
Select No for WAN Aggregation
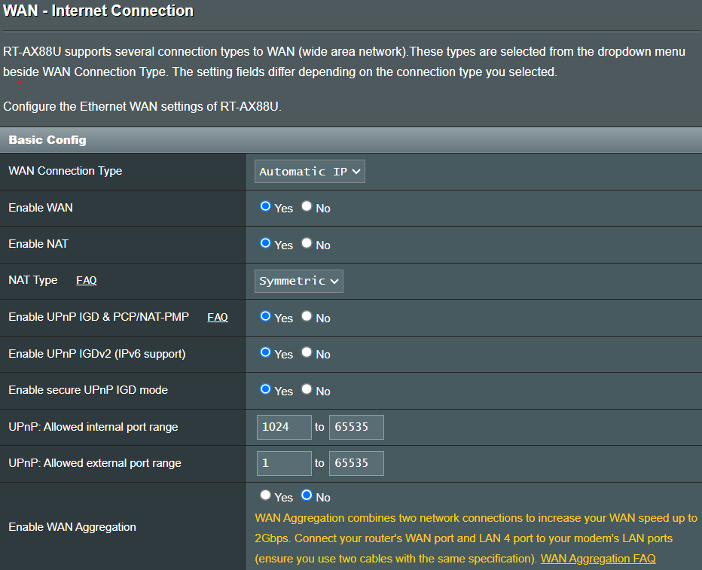(307, 495)
